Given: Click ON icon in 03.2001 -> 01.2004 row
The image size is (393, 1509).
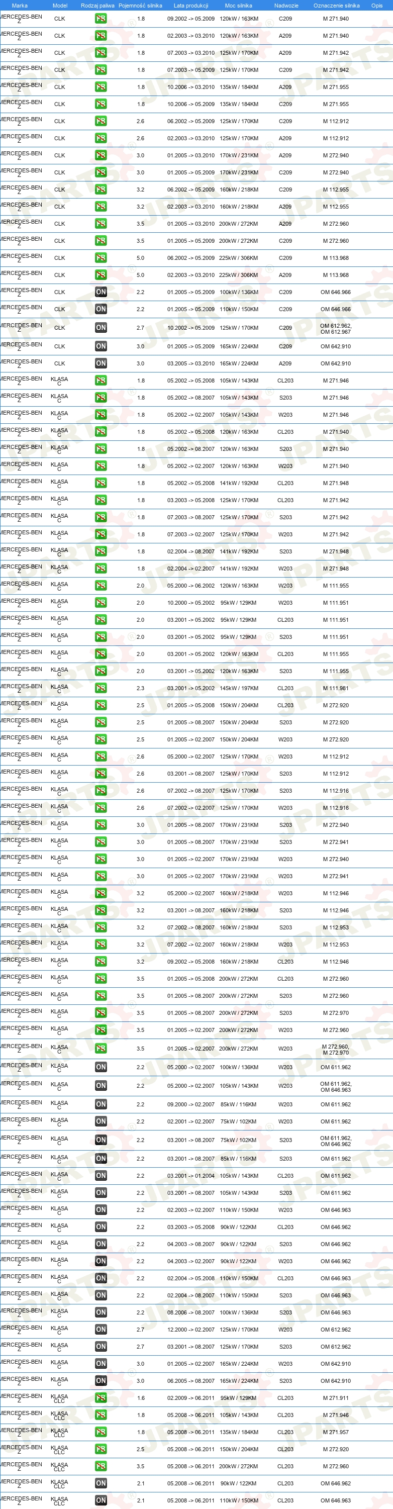Looking at the screenshot, I should (x=101, y=1176).
